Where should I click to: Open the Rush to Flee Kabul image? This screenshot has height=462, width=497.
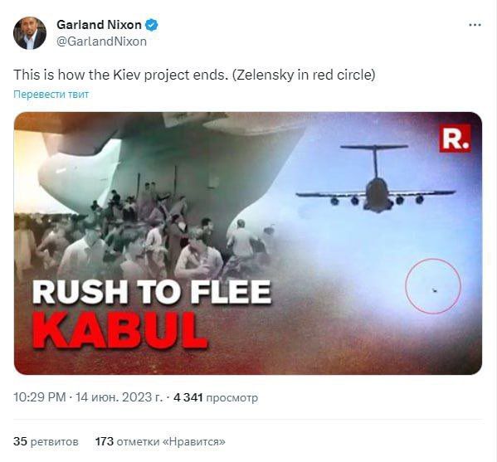click(x=248, y=243)
